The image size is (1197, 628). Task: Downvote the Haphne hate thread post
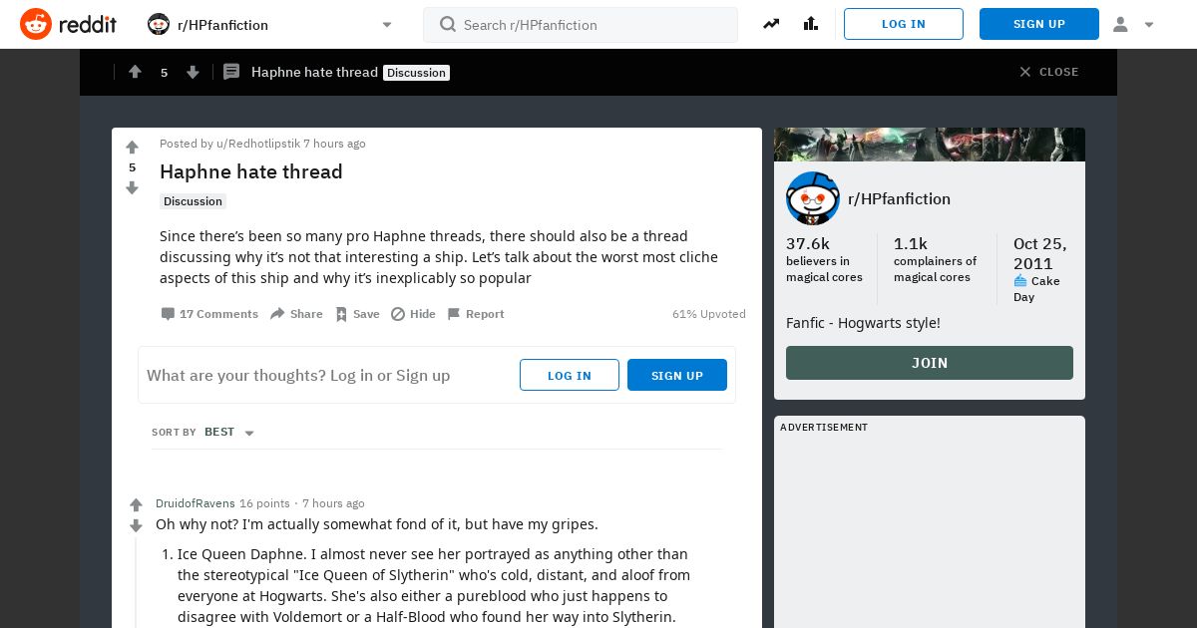pyautogui.click(x=132, y=188)
